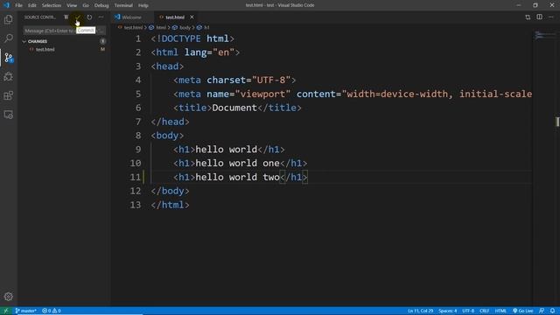Switch to the Welcome tab
This screenshot has width=560, height=315.
tap(132, 17)
